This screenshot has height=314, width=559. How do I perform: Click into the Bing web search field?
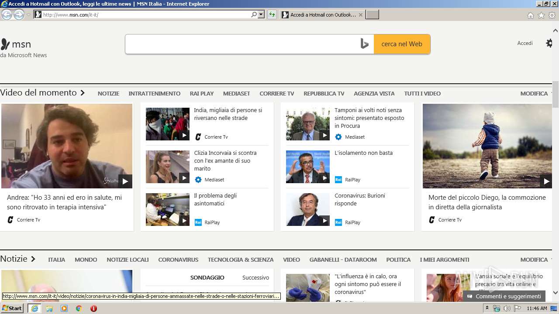click(242, 44)
